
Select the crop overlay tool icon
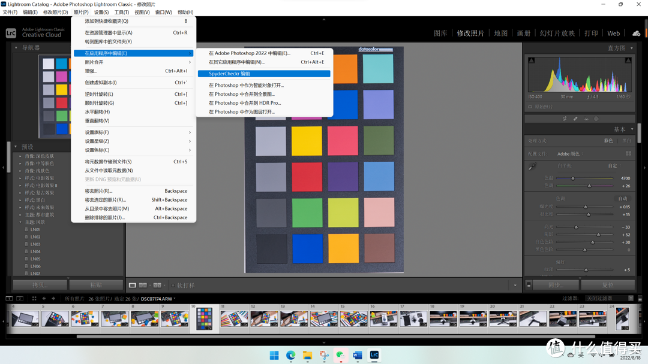coord(565,119)
